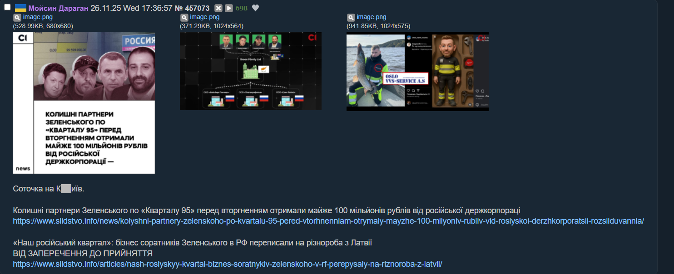Image resolution: width=674 pixels, height=274 pixels.
Task: Click the poster name Мойсин Дараган
Action: (x=58, y=8)
